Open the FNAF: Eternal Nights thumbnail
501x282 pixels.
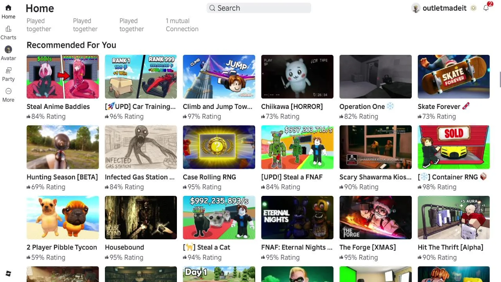pos(297,217)
